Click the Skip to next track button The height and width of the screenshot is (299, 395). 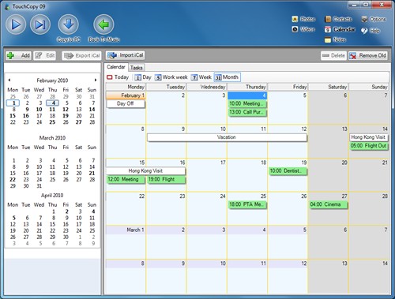pyautogui.click(x=40, y=24)
